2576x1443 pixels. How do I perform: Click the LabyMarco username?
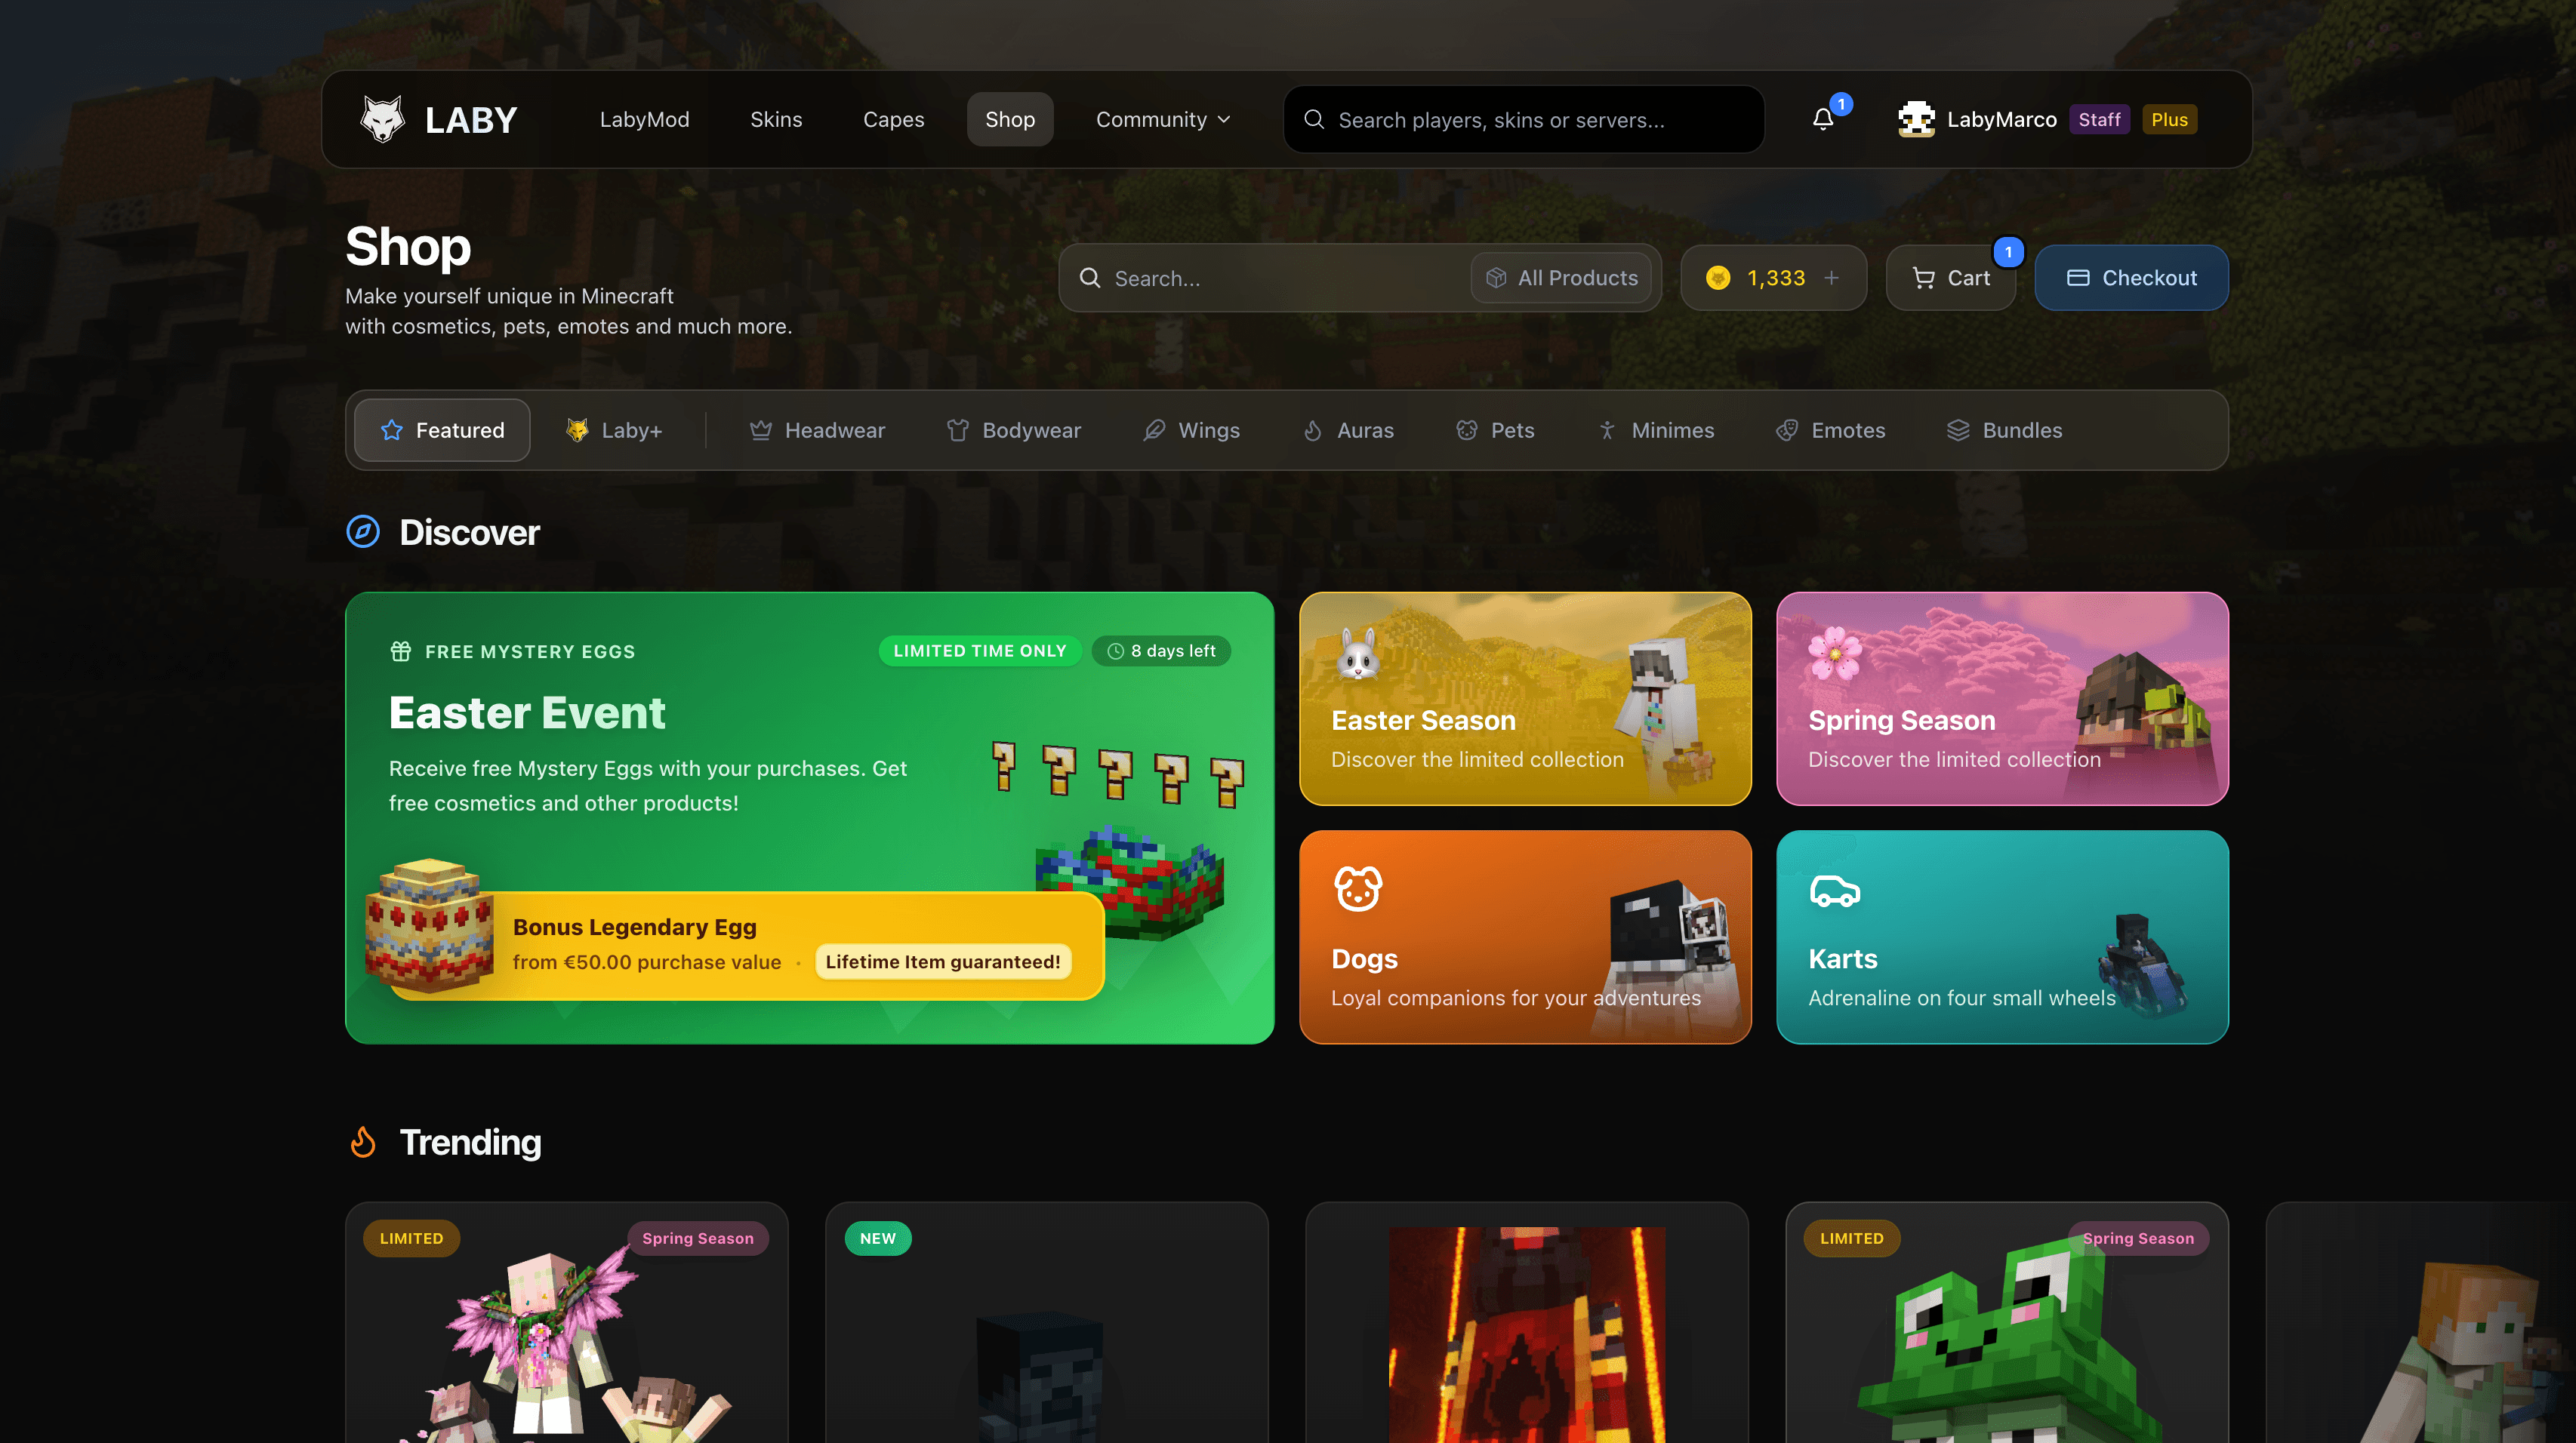[x=2002, y=120]
